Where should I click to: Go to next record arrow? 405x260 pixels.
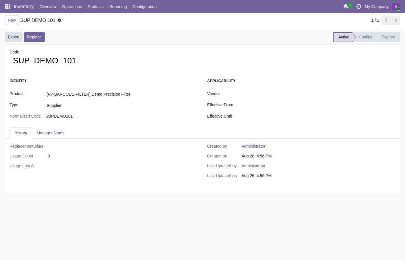396,20
